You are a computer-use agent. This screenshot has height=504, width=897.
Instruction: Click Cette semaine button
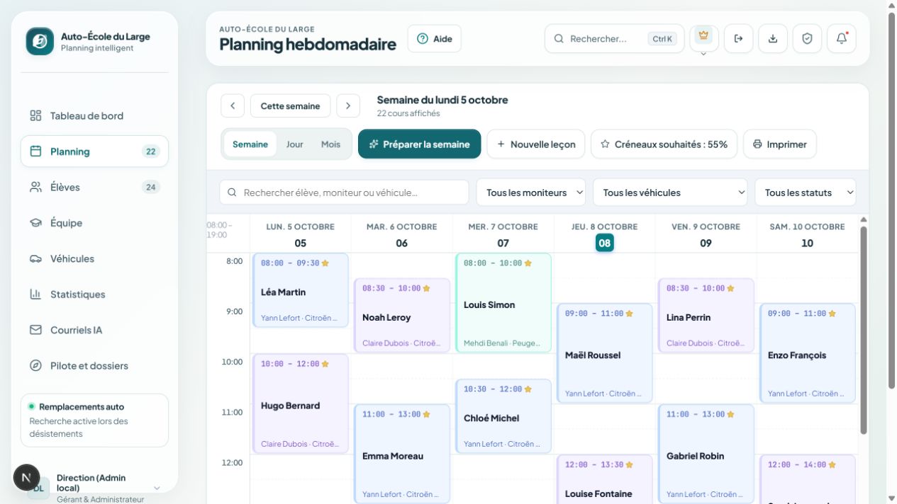click(x=290, y=106)
